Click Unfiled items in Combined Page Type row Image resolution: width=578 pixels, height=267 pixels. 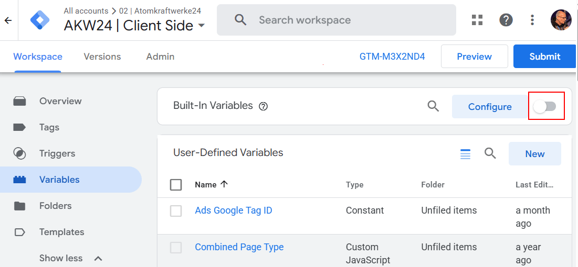(x=449, y=247)
